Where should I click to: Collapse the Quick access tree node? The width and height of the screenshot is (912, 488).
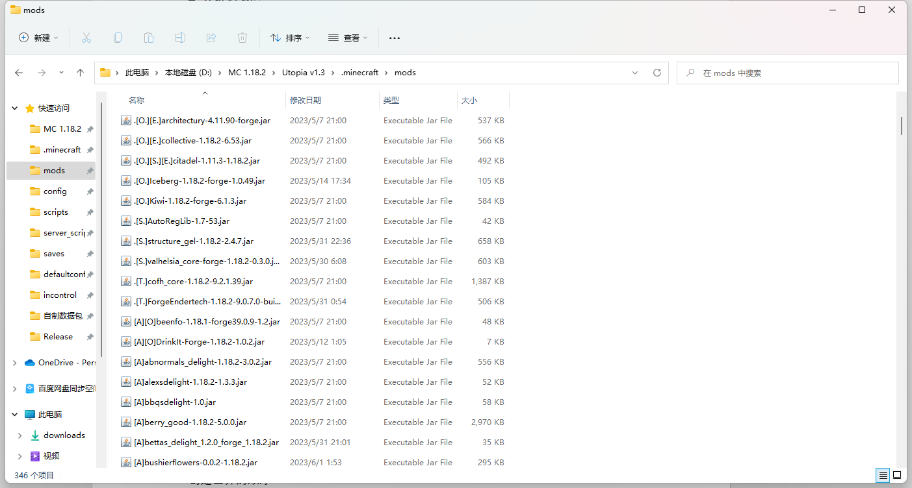pyautogui.click(x=14, y=108)
